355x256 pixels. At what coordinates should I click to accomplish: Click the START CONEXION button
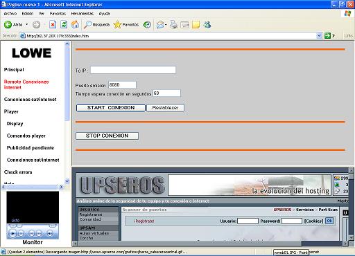click(111, 108)
